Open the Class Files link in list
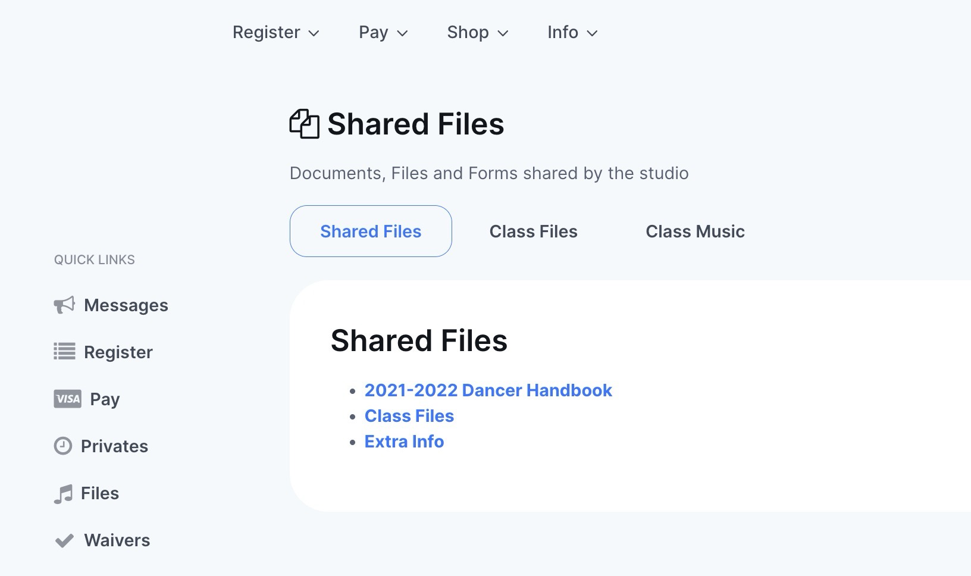971x576 pixels. click(x=409, y=416)
